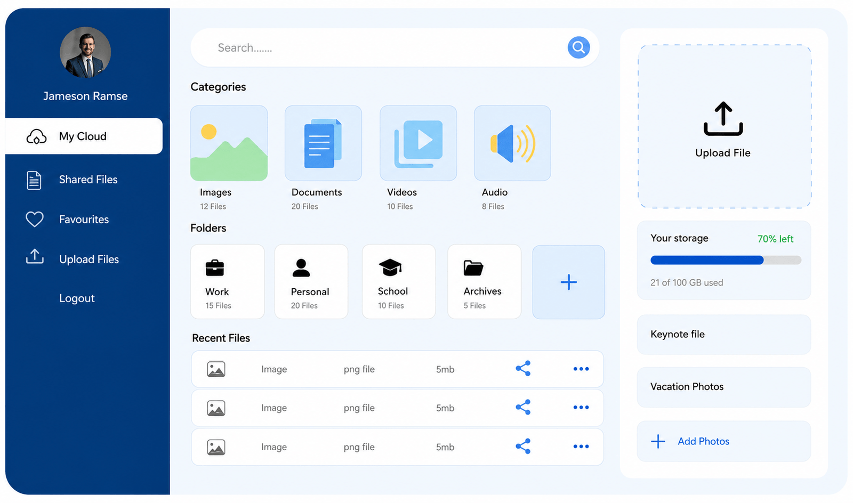Click the Recent Files heading
Viewport: 853px width, 503px height.
[221, 338]
